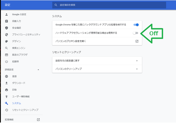Click the download icon for ダウンロード
The height and width of the screenshot is (123, 176).
pyautogui.click(x=7, y=83)
